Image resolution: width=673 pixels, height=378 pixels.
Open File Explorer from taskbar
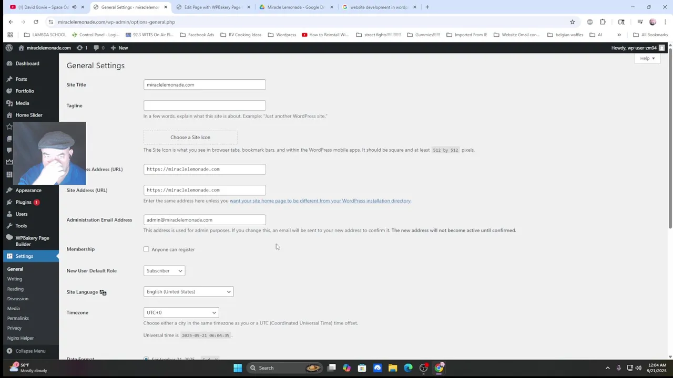(393, 368)
